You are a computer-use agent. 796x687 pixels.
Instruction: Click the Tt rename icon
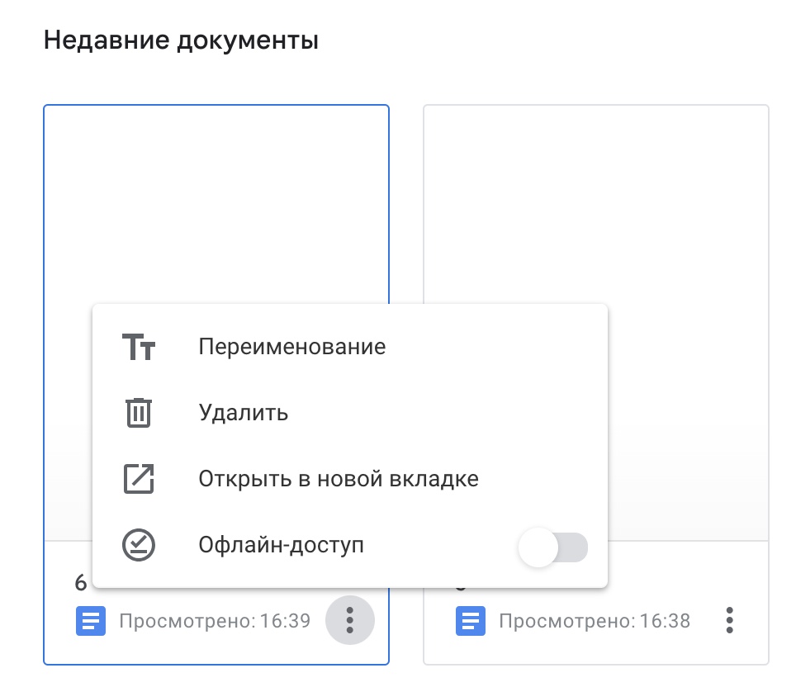coord(139,347)
